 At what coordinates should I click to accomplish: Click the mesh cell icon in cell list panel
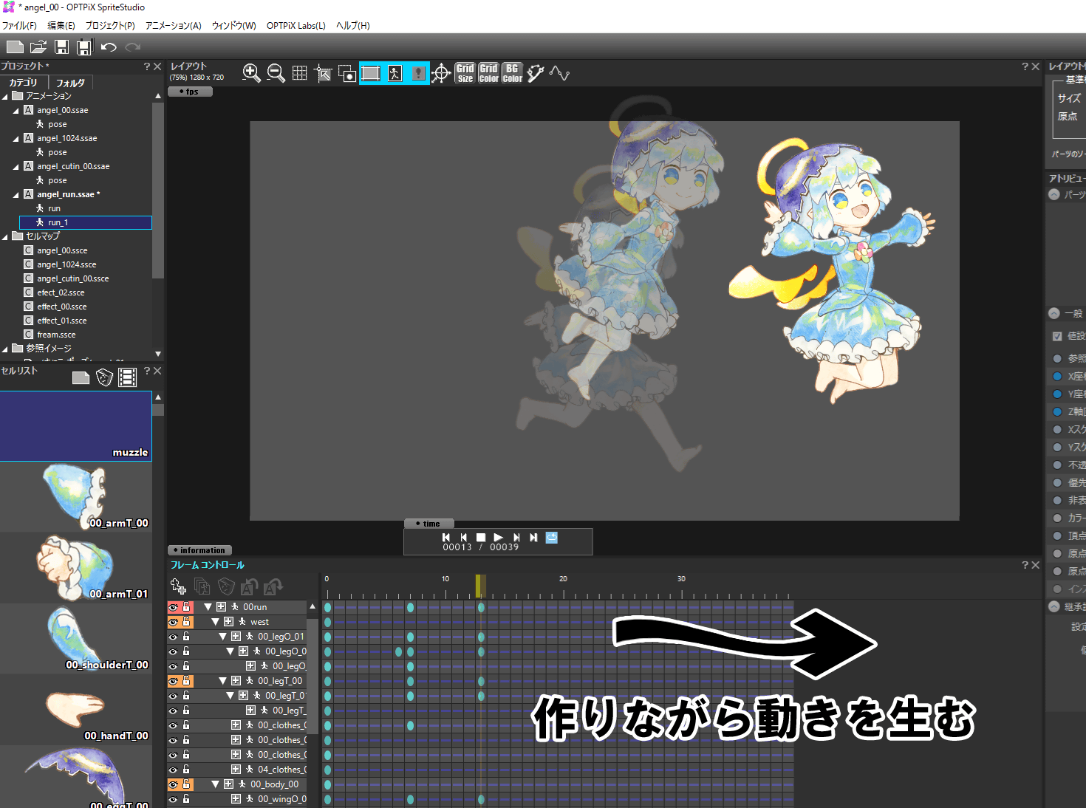pyautogui.click(x=104, y=377)
